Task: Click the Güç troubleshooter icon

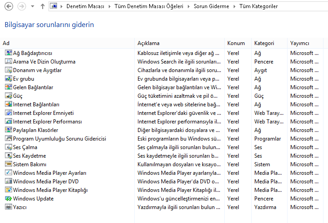Action: pos(8,96)
